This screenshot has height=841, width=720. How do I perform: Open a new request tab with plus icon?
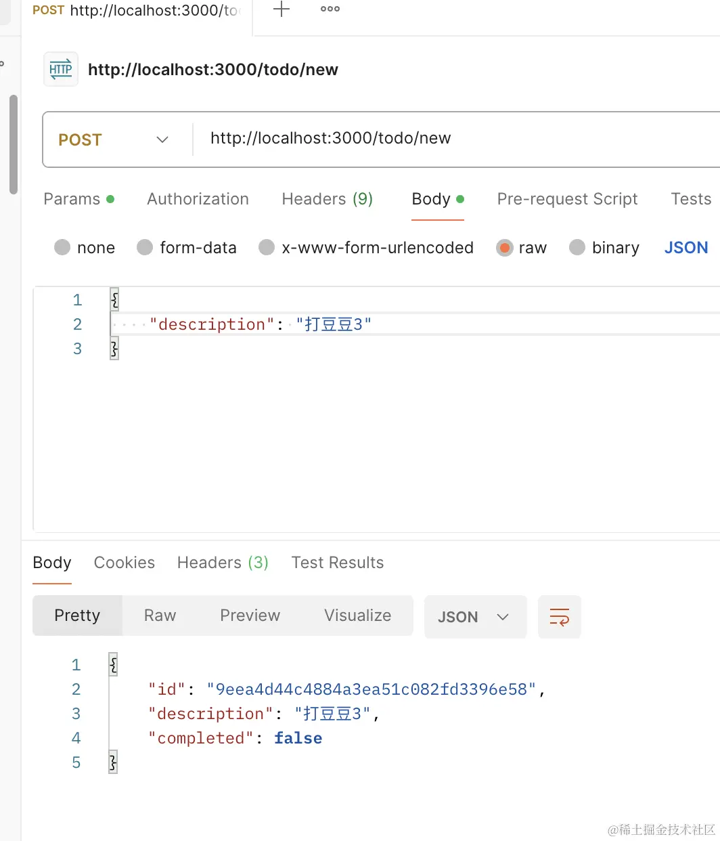[282, 9]
